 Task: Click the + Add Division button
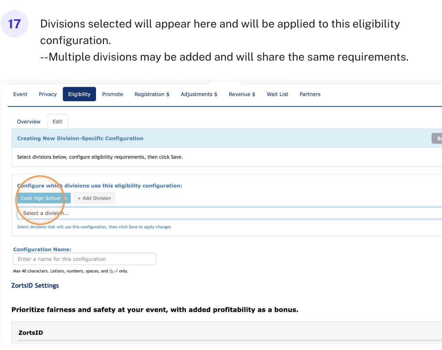coord(94,198)
